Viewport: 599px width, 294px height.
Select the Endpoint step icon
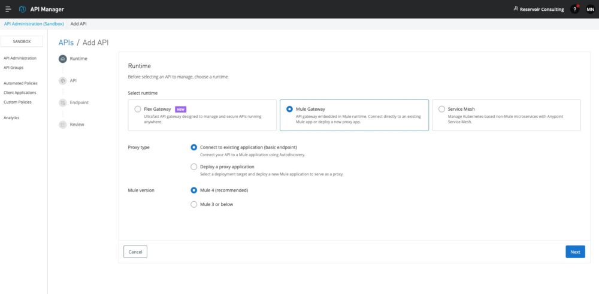63,103
